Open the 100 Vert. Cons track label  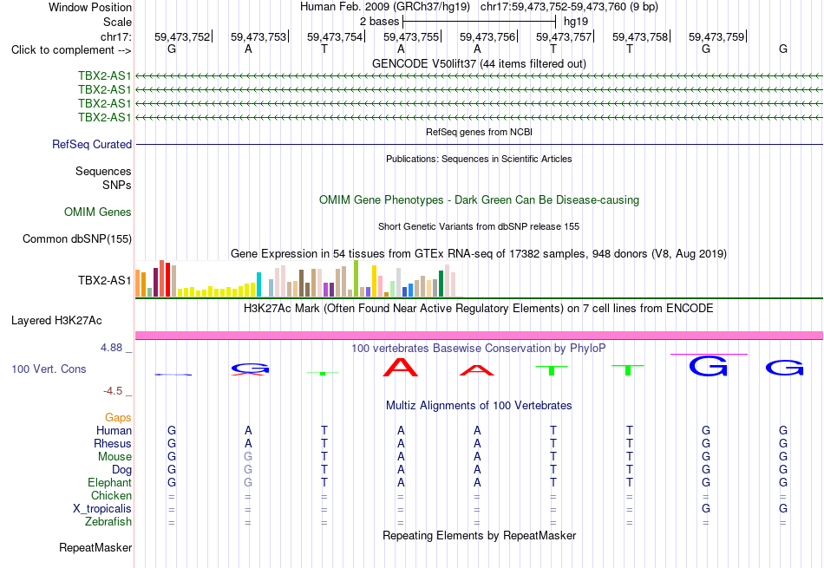pyautogui.click(x=49, y=369)
